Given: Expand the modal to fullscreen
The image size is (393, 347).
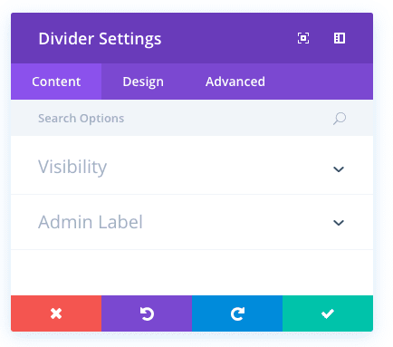Looking at the screenshot, I should (303, 38).
